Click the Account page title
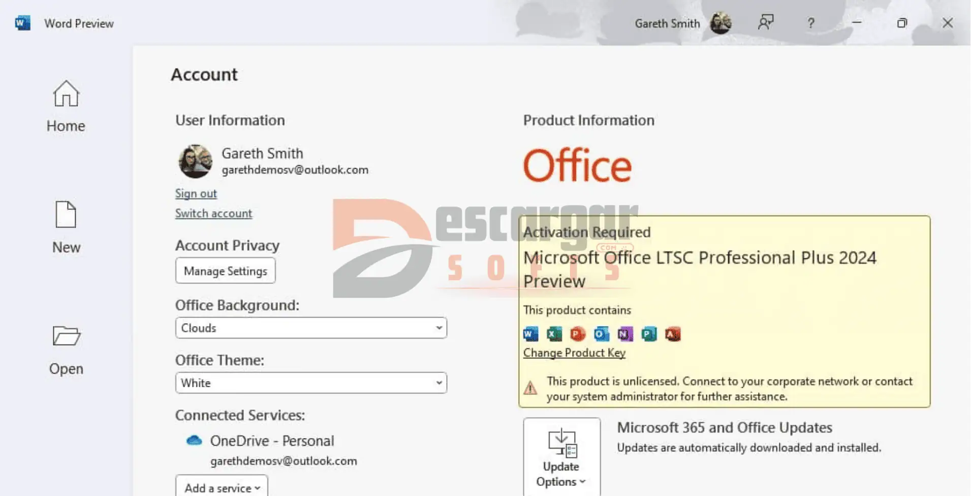 click(204, 75)
